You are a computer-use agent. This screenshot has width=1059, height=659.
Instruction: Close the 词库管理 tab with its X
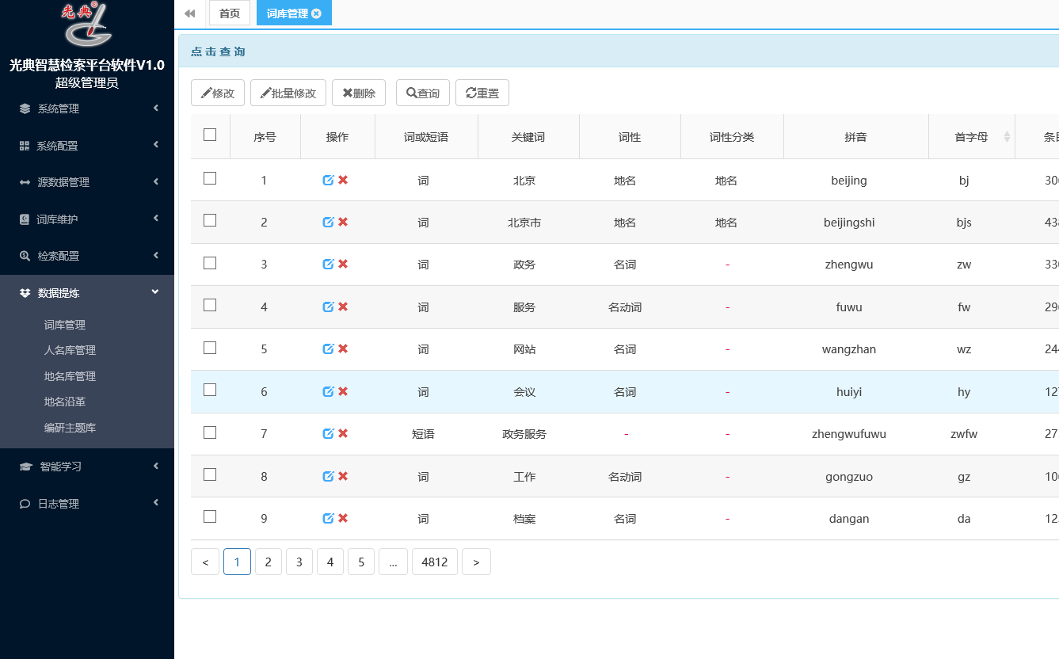point(317,13)
